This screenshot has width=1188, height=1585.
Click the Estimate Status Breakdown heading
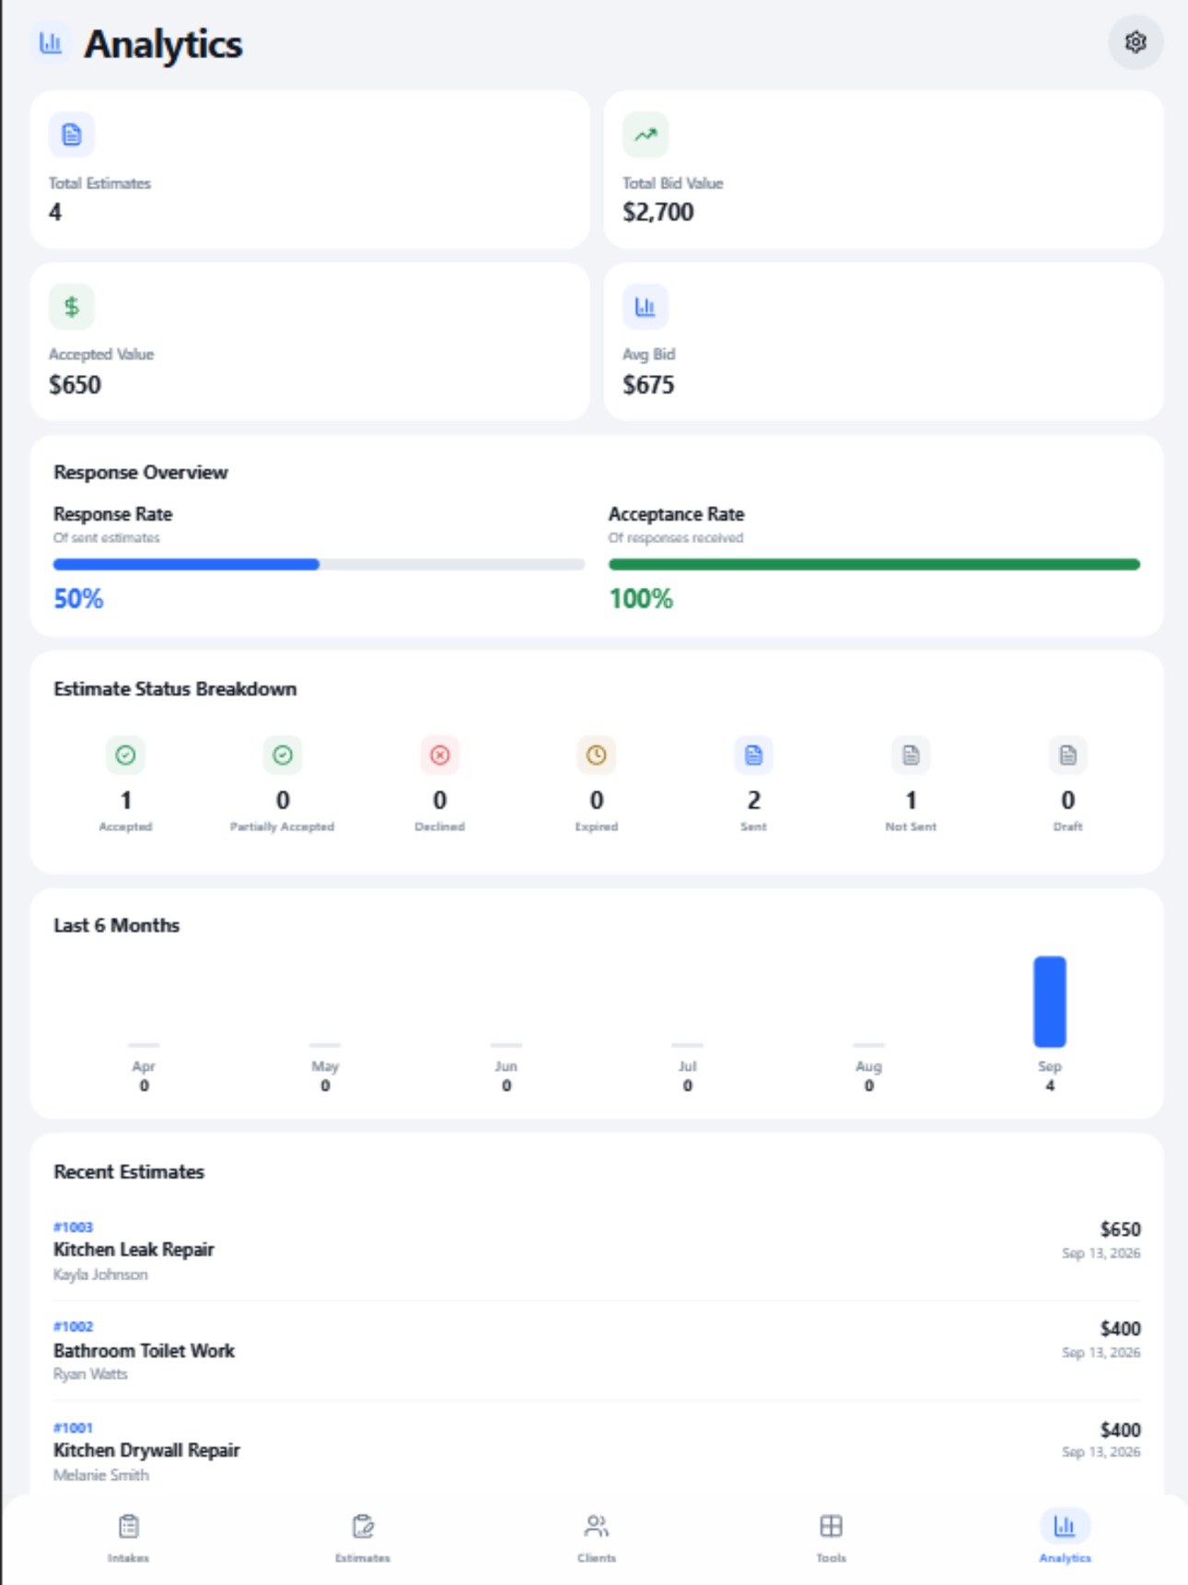pyautogui.click(x=175, y=689)
